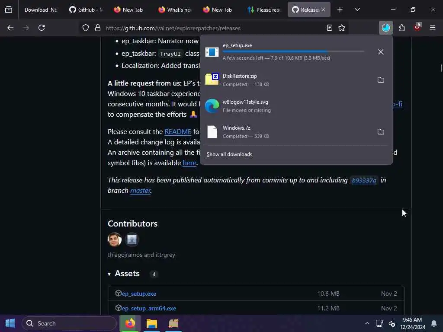Cancel the ep_setup.exe download
Screen dimensions: 443x332
(x=381, y=52)
